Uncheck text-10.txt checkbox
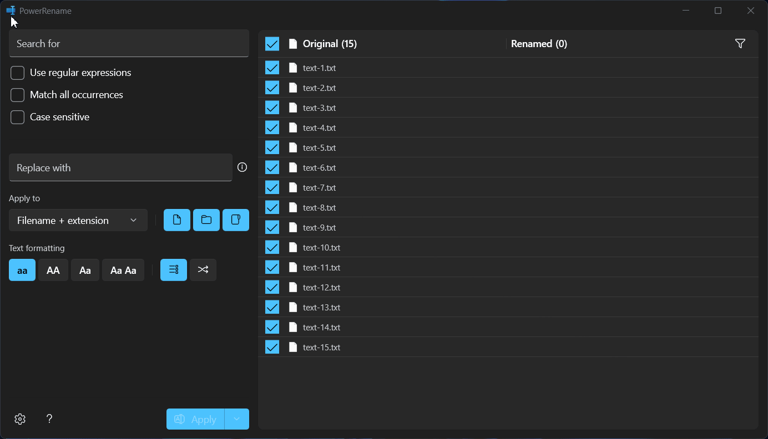Image resolution: width=768 pixels, height=439 pixels. tap(272, 247)
